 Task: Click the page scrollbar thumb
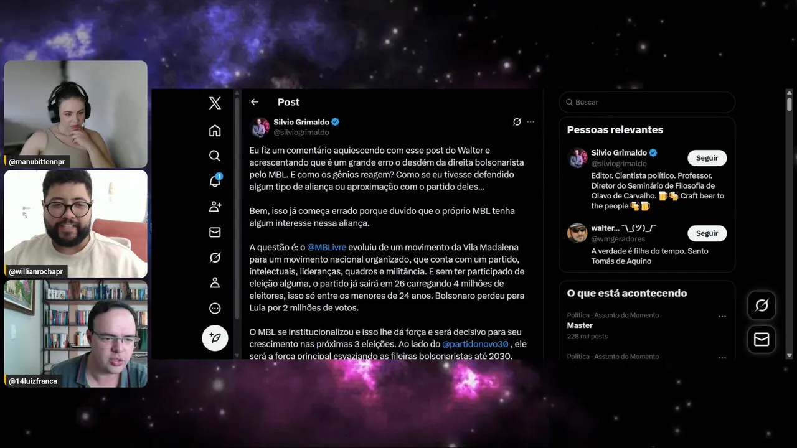(x=790, y=104)
